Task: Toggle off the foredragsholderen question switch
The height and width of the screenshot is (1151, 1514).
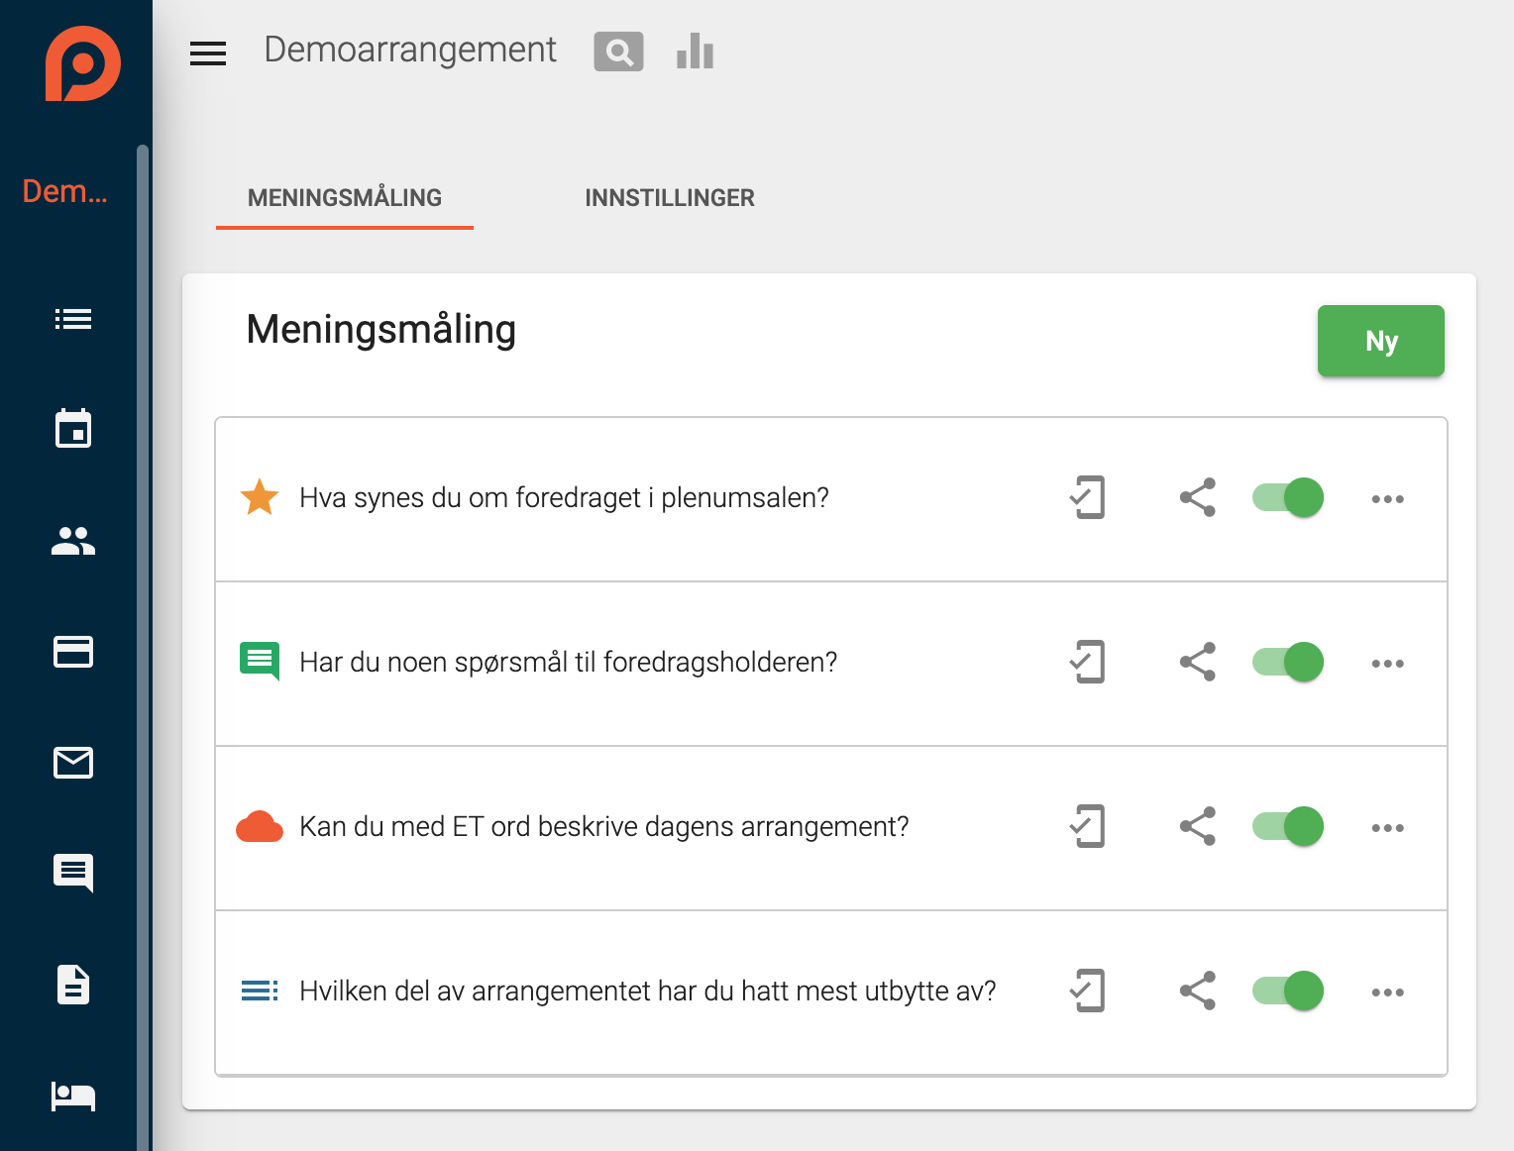Action: [x=1288, y=662]
